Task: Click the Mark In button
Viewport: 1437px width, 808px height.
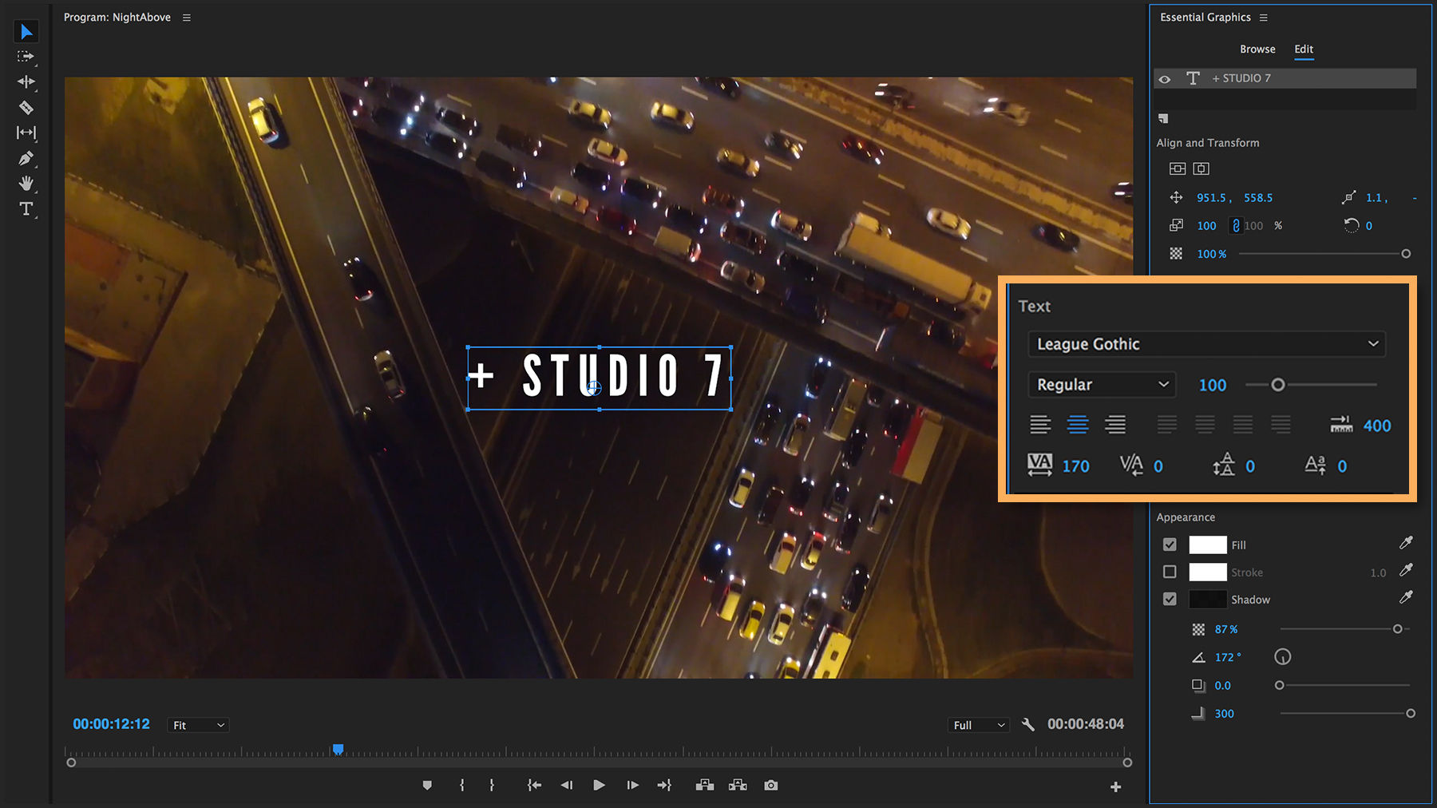Action: pyautogui.click(x=461, y=785)
